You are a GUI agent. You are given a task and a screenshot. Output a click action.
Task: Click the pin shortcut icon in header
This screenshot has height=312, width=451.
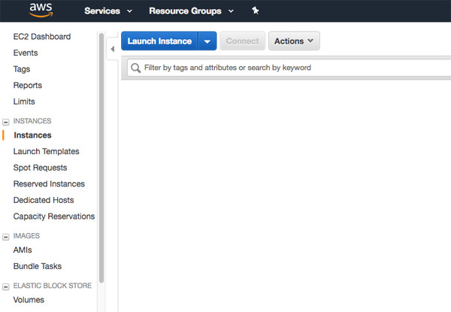[x=255, y=11]
